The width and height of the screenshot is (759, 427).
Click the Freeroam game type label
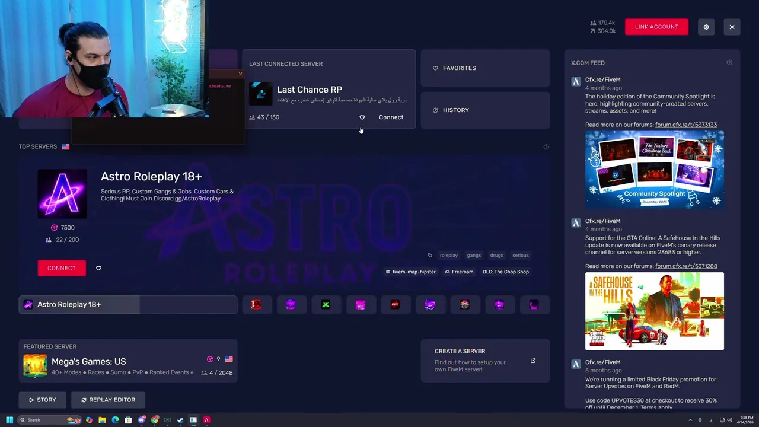click(459, 272)
